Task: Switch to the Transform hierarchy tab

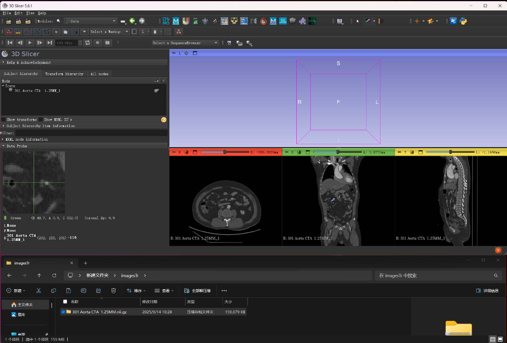Action: [64, 74]
